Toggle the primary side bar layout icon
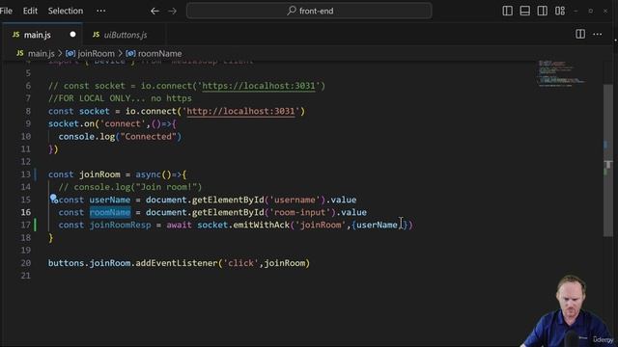The width and height of the screenshot is (618, 347). click(508, 11)
